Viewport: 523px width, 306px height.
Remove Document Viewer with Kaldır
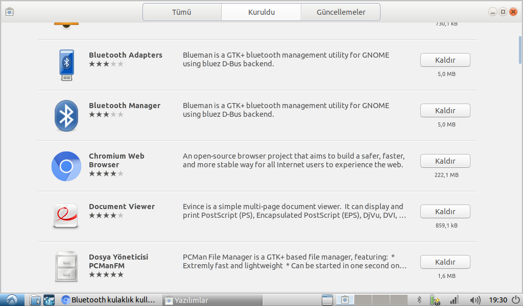pyautogui.click(x=445, y=212)
